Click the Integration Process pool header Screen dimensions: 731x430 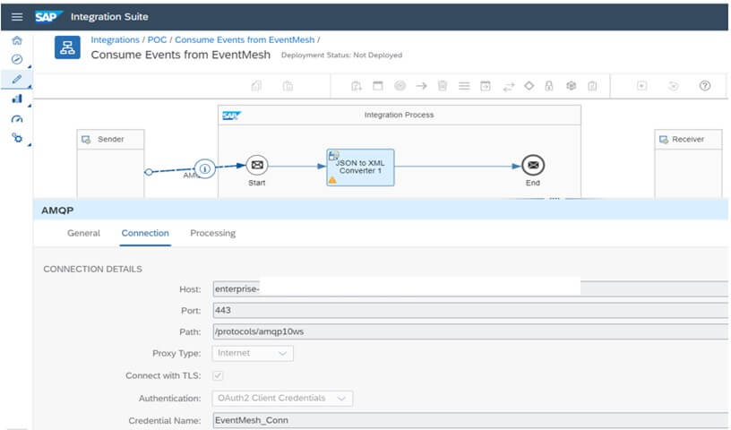(399, 115)
